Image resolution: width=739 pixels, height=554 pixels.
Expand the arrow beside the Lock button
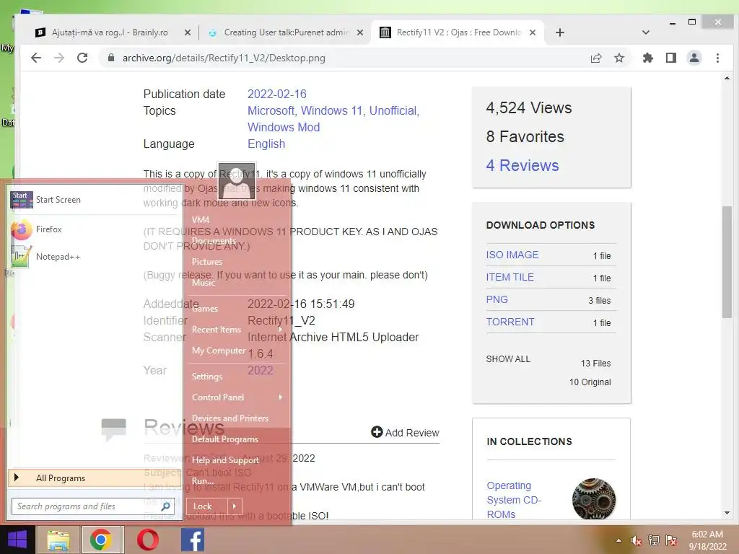coord(235,506)
